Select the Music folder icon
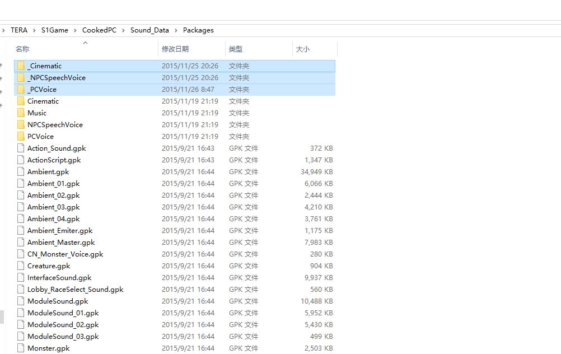Screen dimensions: 561x354 click(x=21, y=113)
